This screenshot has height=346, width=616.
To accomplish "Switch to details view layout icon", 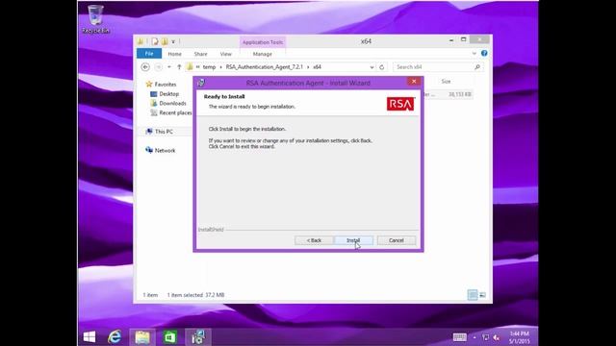I will 473,295.
